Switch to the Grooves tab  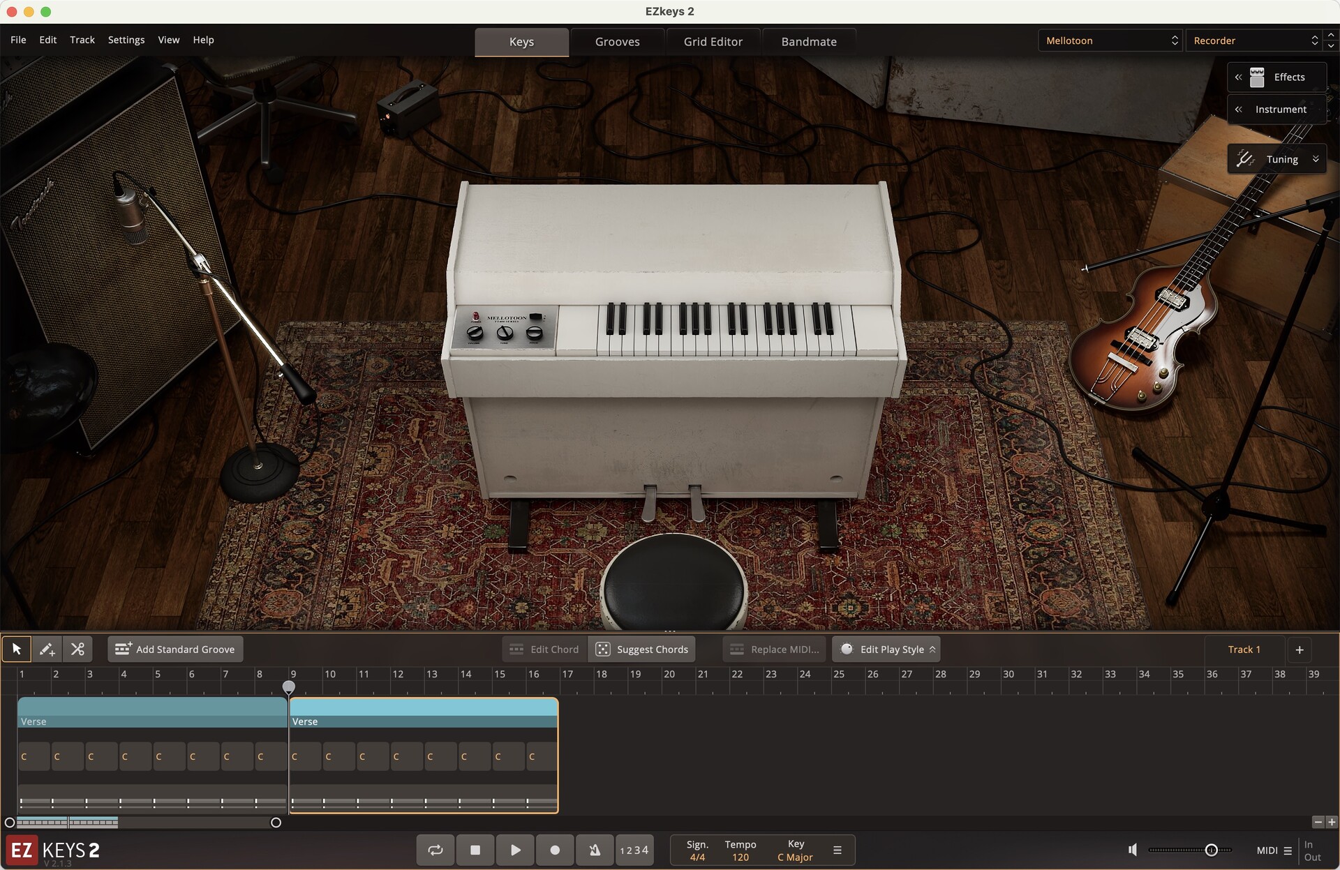point(617,42)
